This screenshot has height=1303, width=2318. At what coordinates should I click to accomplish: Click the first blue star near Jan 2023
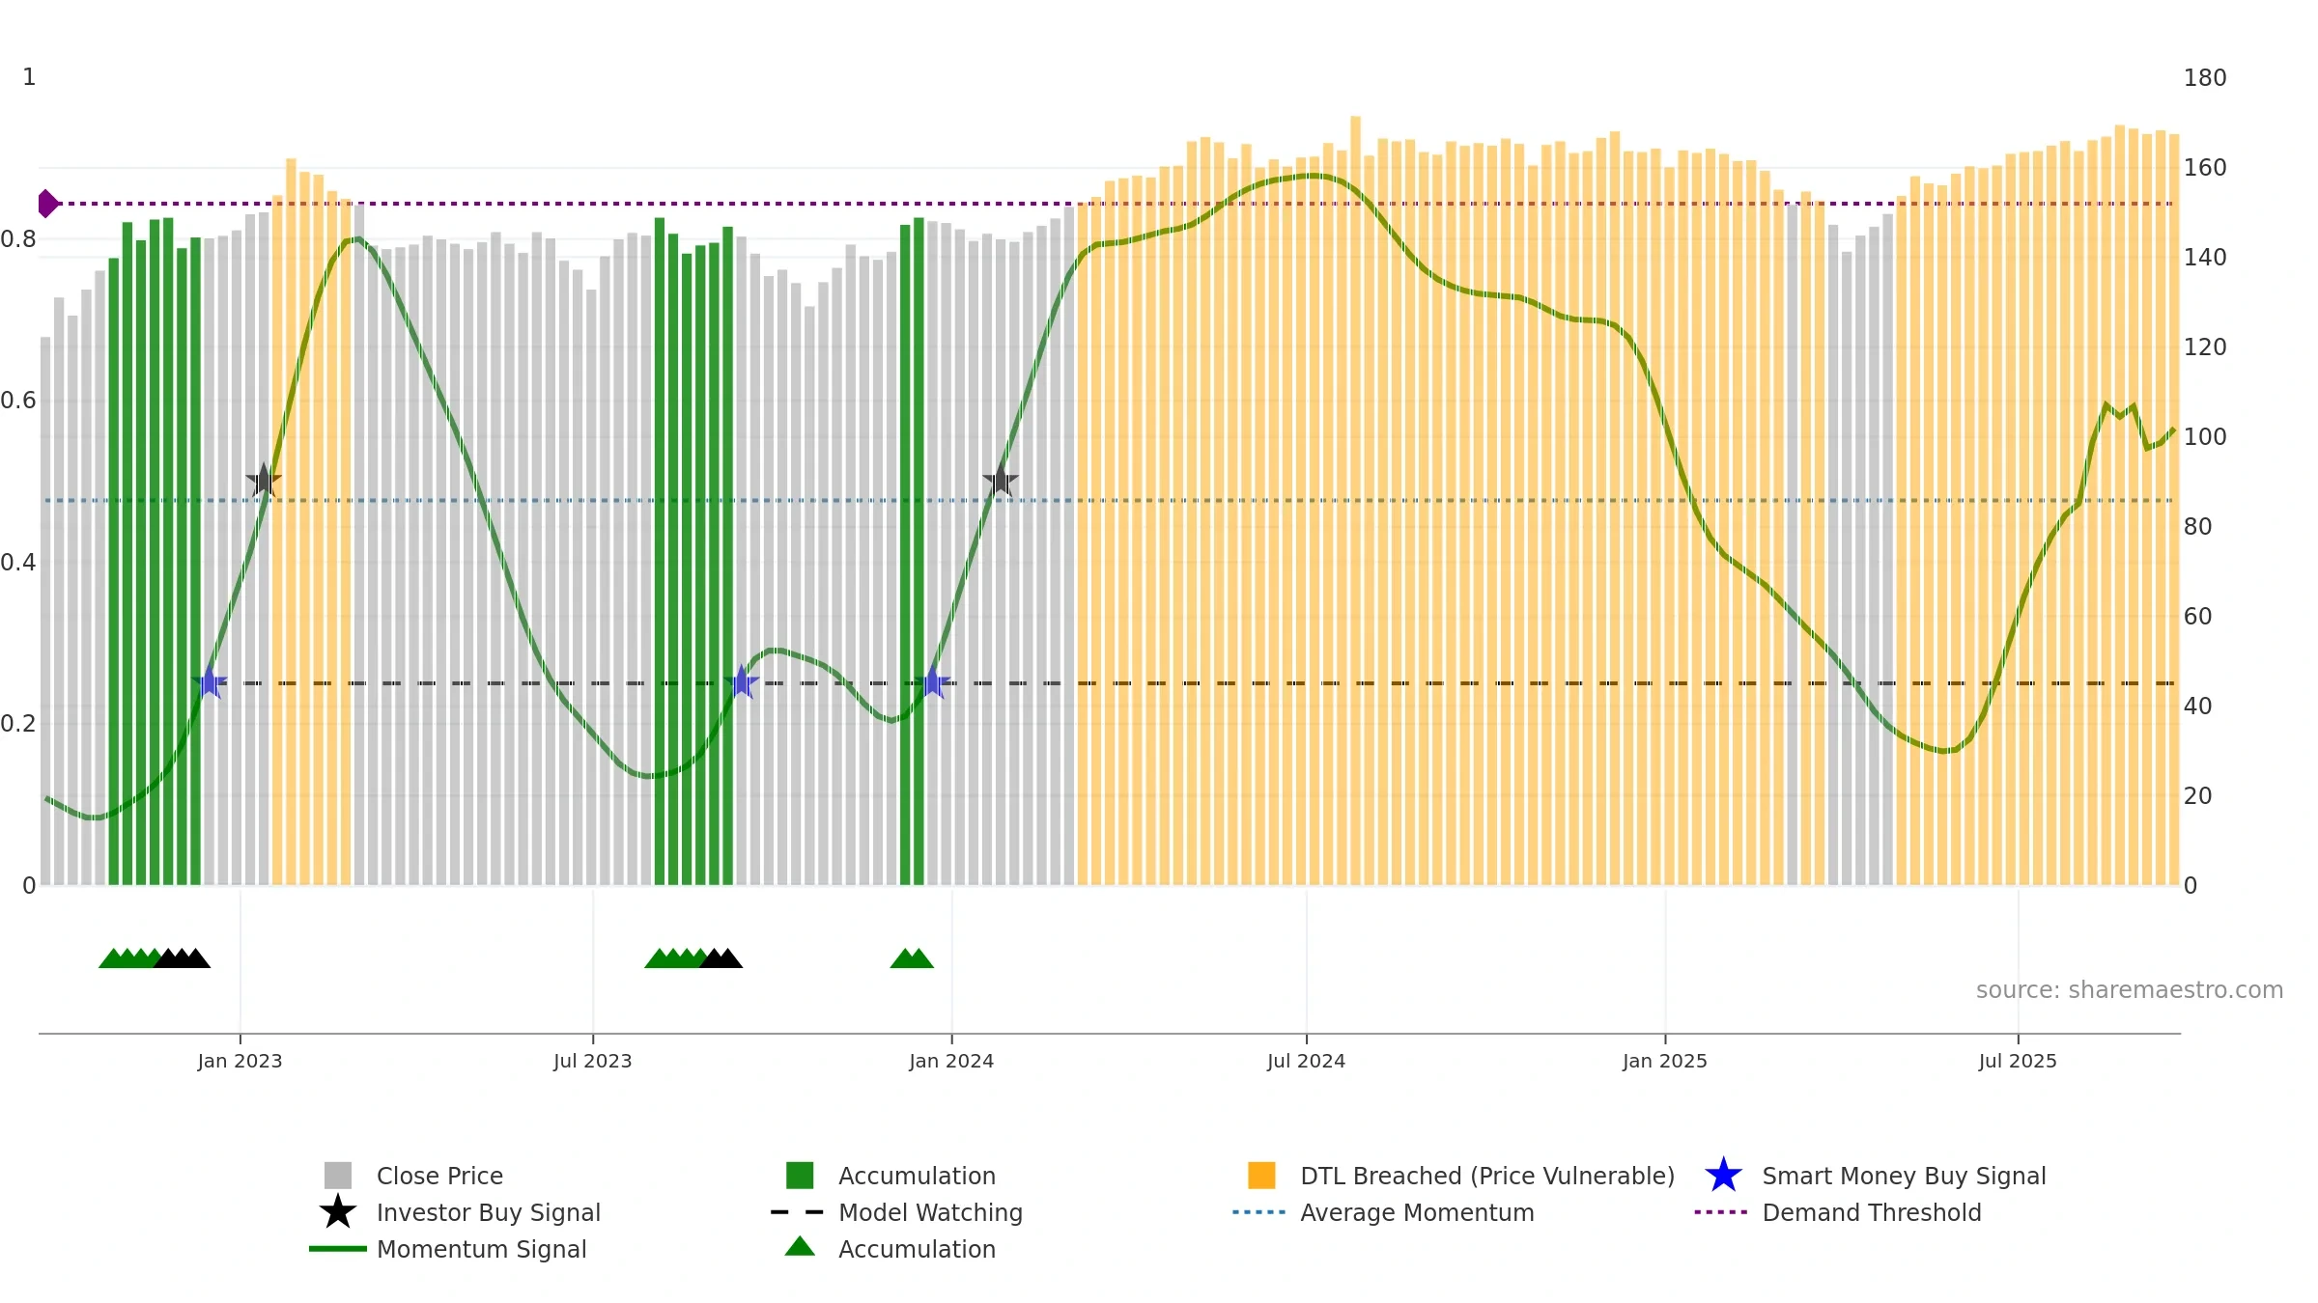pyautogui.click(x=210, y=682)
